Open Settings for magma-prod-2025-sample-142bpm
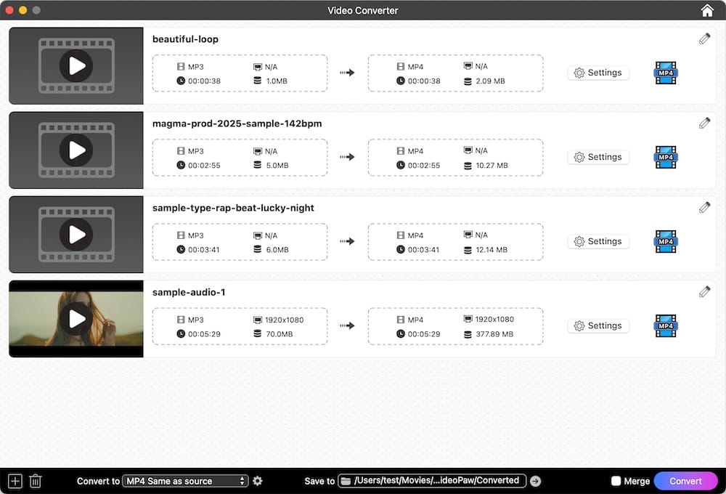Image resolution: width=726 pixels, height=494 pixels. tap(598, 157)
